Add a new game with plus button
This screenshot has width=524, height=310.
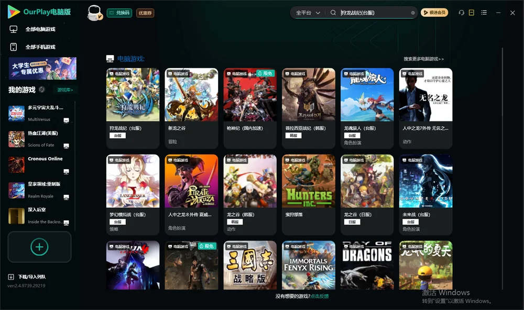coord(39,247)
